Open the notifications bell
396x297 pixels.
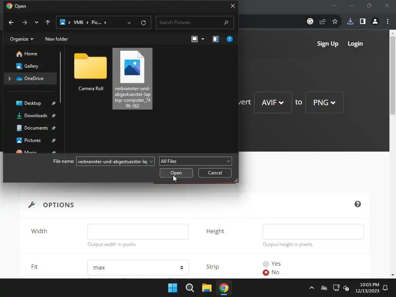[x=386, y=288]
